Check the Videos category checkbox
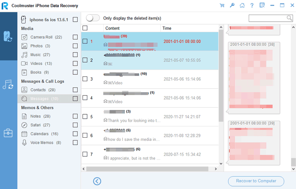Viewport: 296px width, 189px height. (x=75, y=63)
